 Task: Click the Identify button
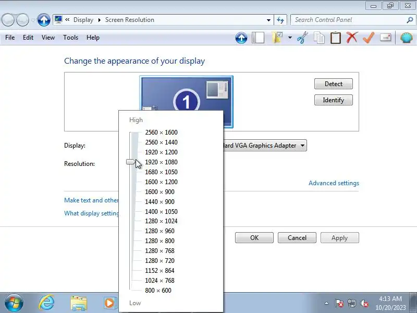coord(333,100)
